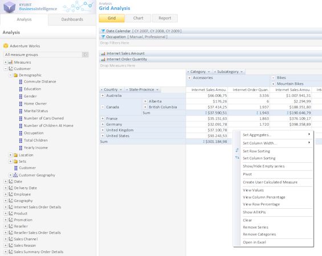The image size is (322, 256).
Task: Click the Chart view button
Action: tap(138, 18)
